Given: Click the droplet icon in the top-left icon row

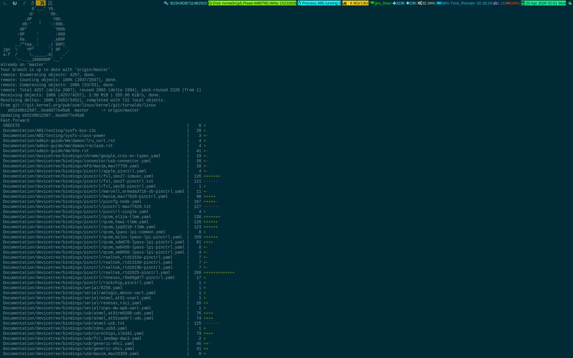Looking at the screenshot, I should [x=32, y=3].
